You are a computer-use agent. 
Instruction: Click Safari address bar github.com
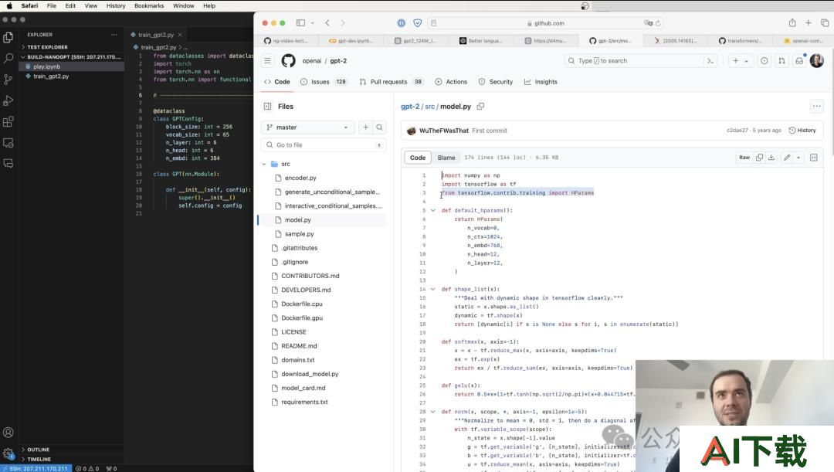click(544, 23)
